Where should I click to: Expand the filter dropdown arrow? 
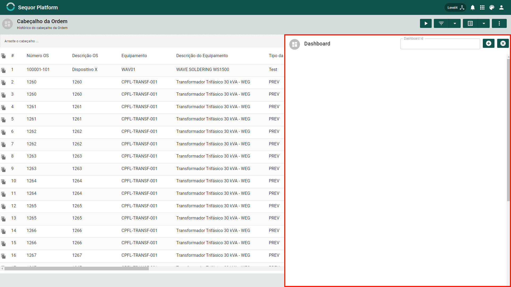pos(455,23)
